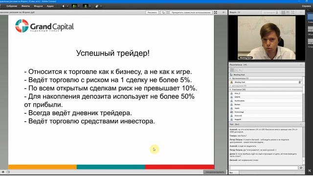The image size is (313, 176).
Task: Click the stop sharing button
Action: (x=191, y=12)
